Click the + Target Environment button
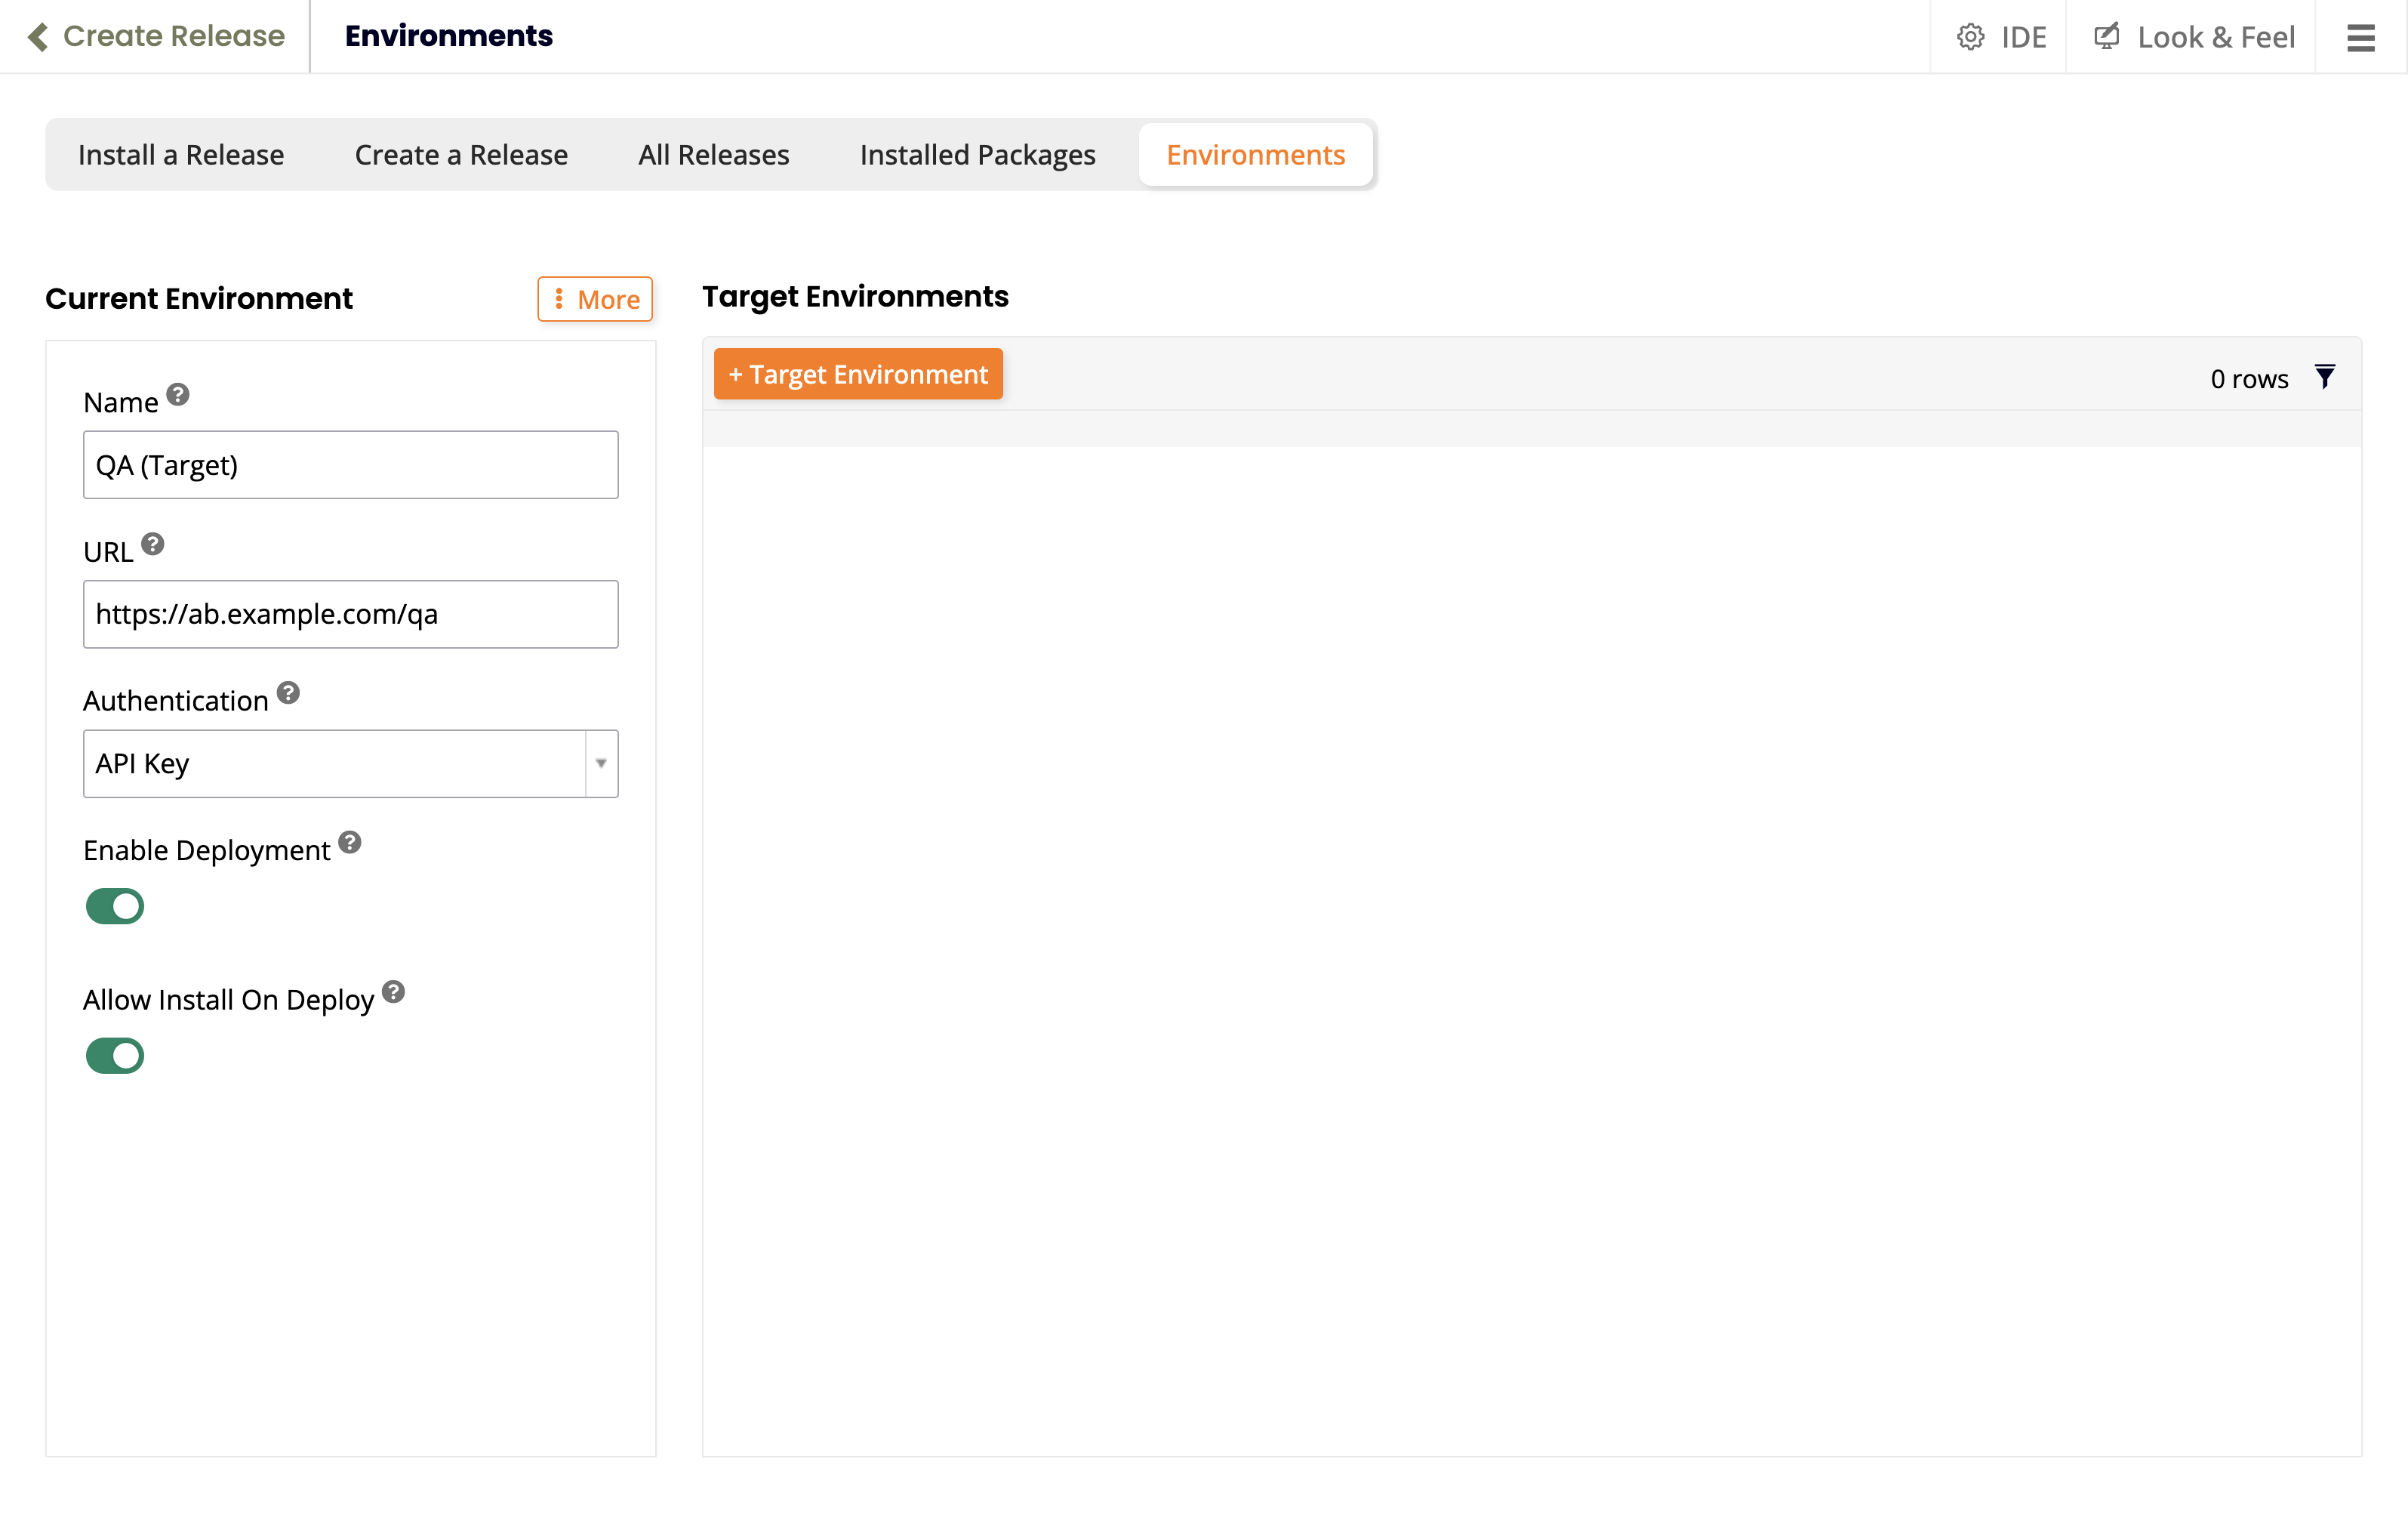Screen dimensions: 2408x1539 858,375
